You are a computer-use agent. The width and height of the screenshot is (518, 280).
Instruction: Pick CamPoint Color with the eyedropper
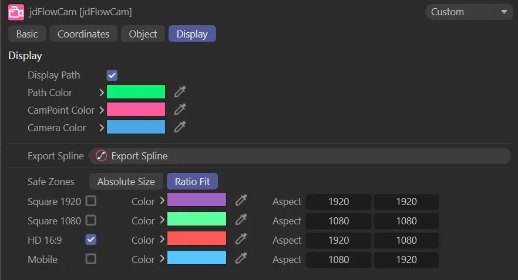coord(180,109)
